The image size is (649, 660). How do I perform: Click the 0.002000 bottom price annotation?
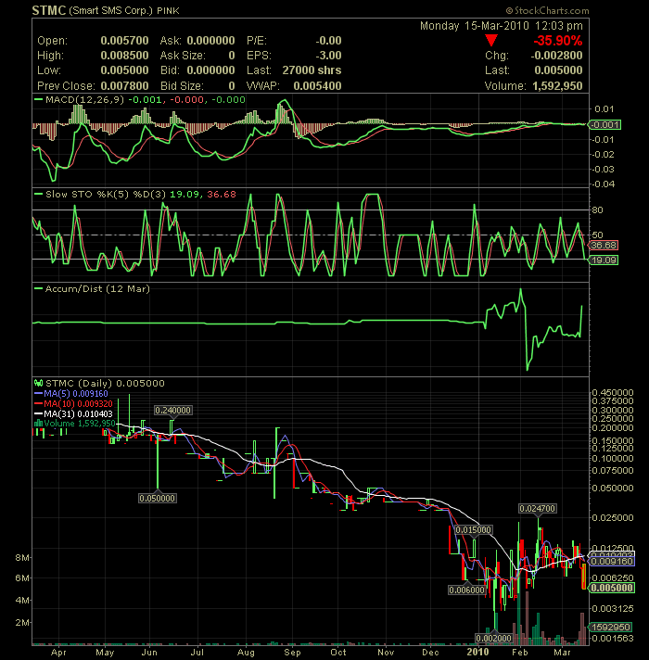492,637
